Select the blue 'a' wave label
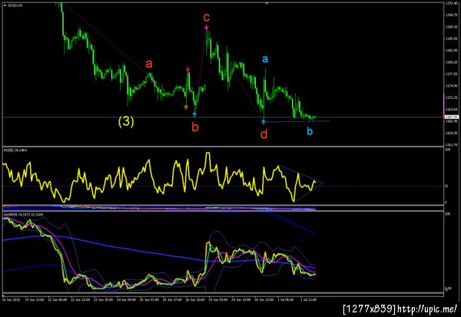 [x=265, y=59]
